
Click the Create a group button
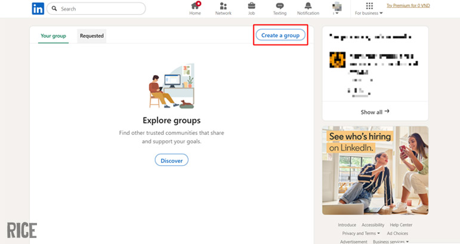point(280,35)
